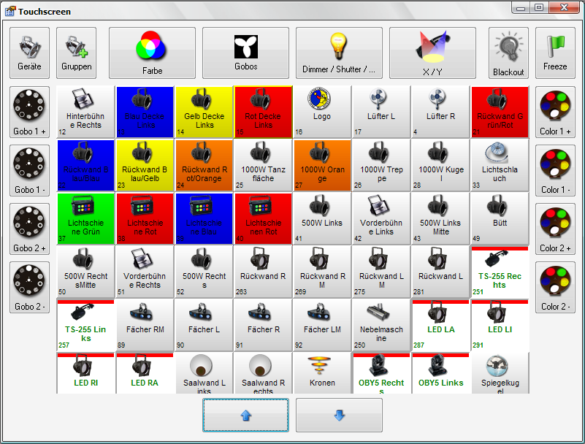Toggle Freeze with the green flag
This screenshot has width=585, height=444.
[555, 53]
